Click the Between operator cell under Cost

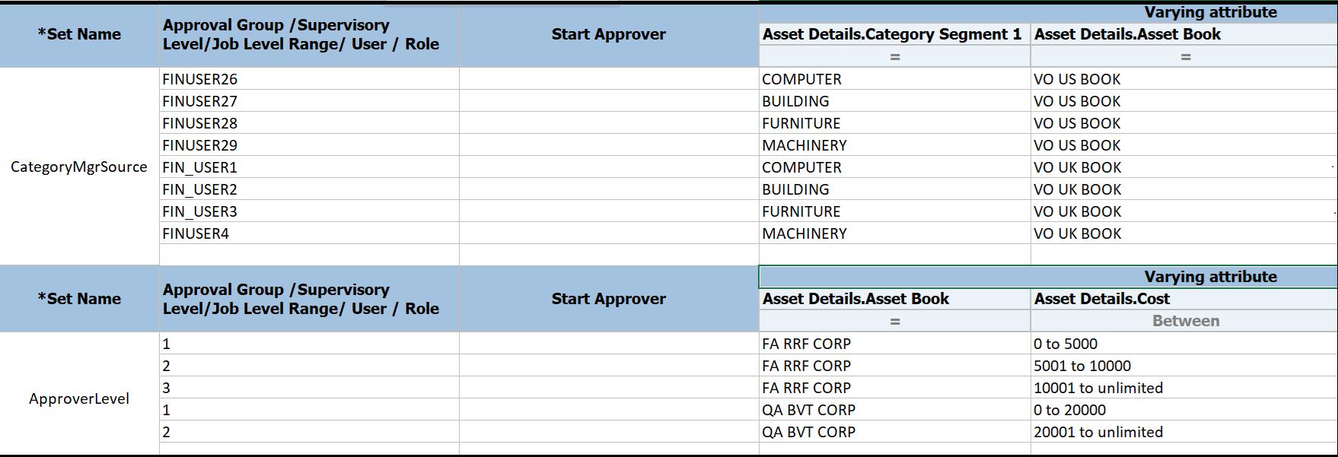(1184, 321)
